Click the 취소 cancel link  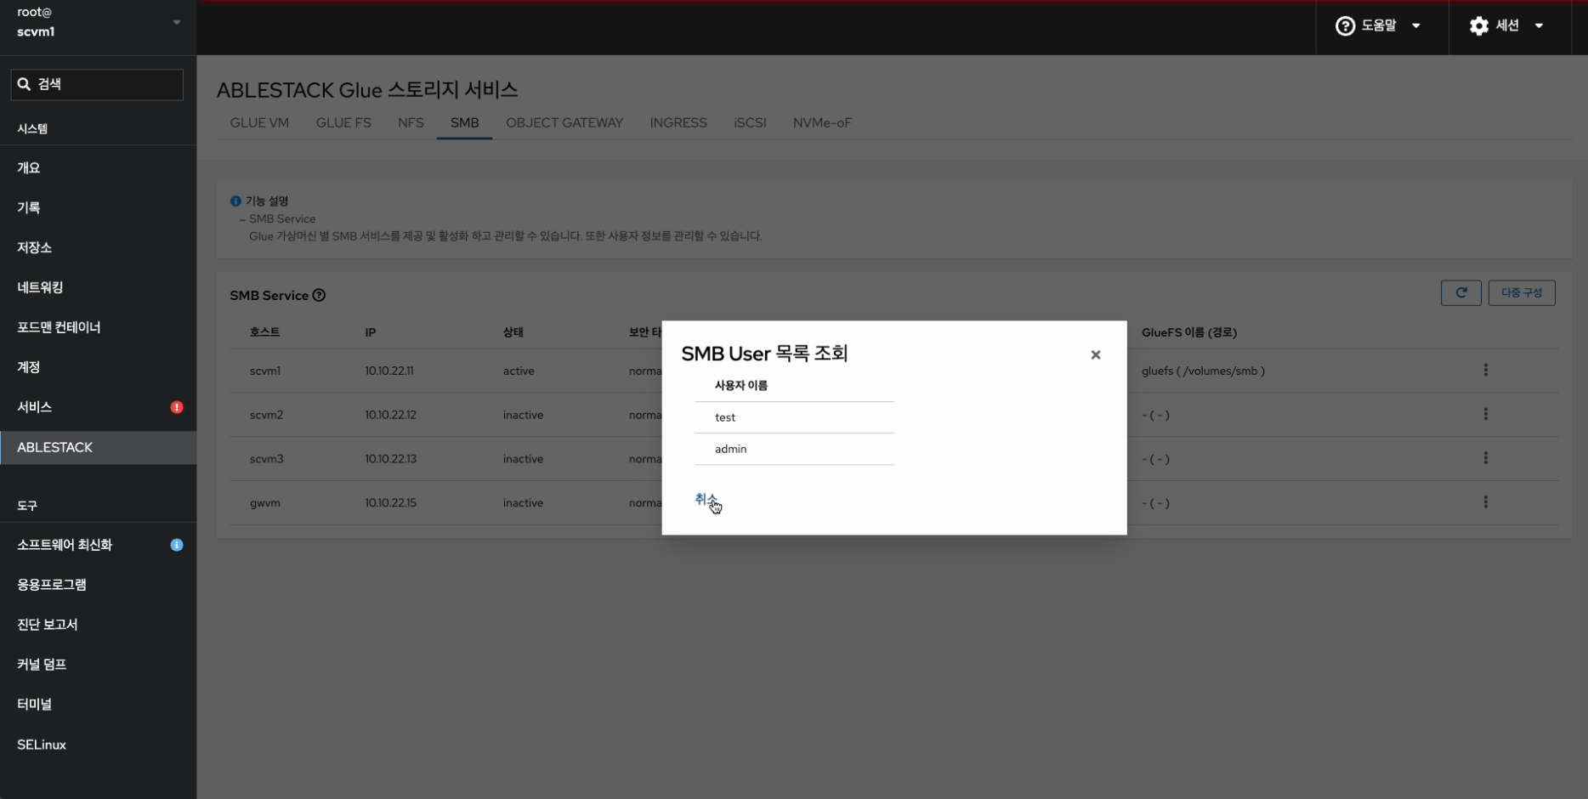tap(706, 500)
